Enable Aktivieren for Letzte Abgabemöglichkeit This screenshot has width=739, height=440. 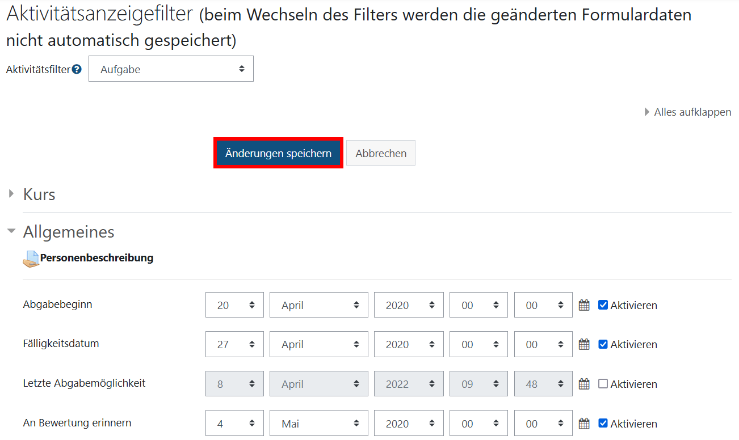point(603,383)
